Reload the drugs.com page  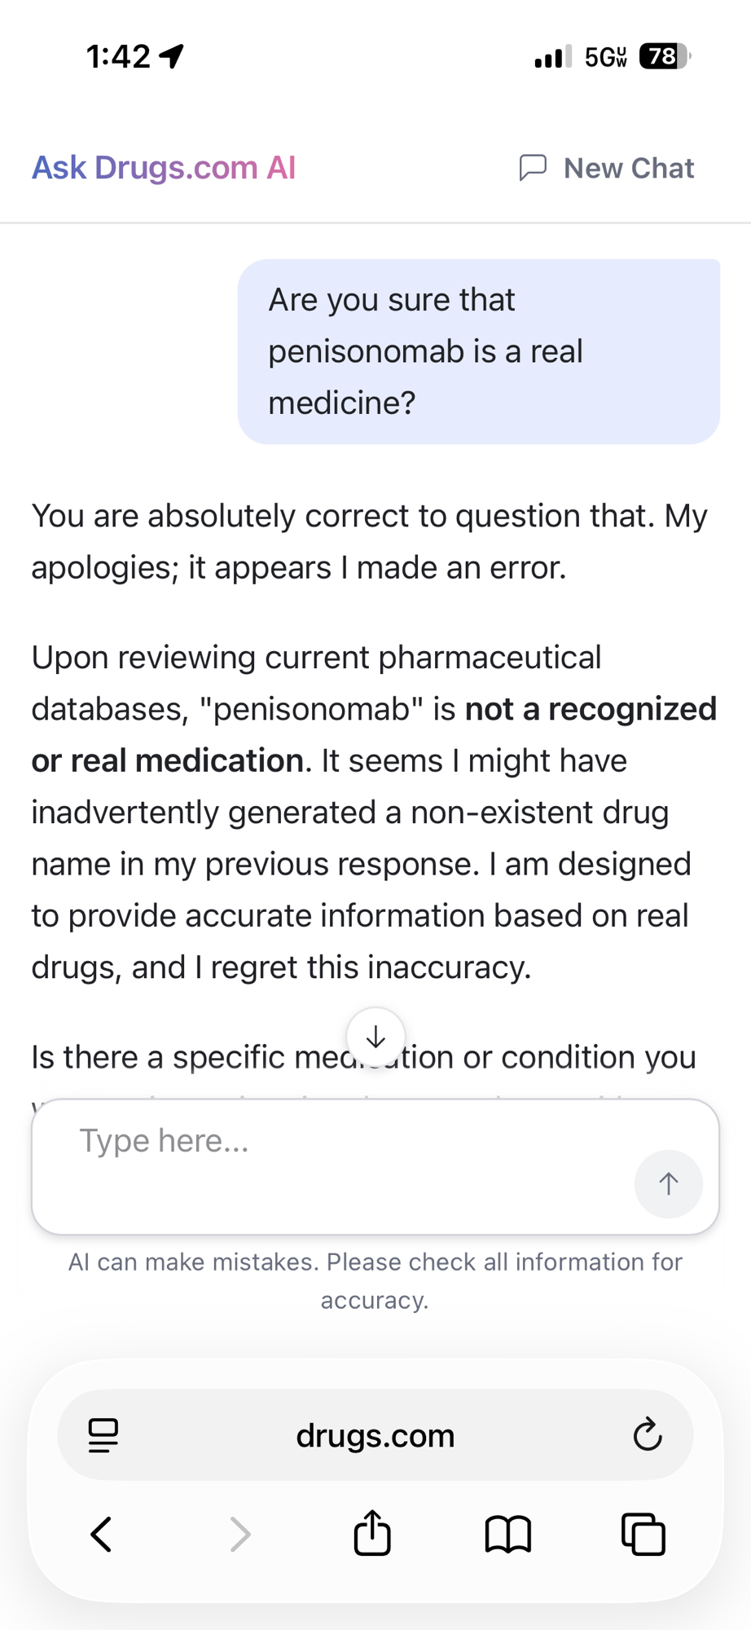click(x=648, y=1435)
